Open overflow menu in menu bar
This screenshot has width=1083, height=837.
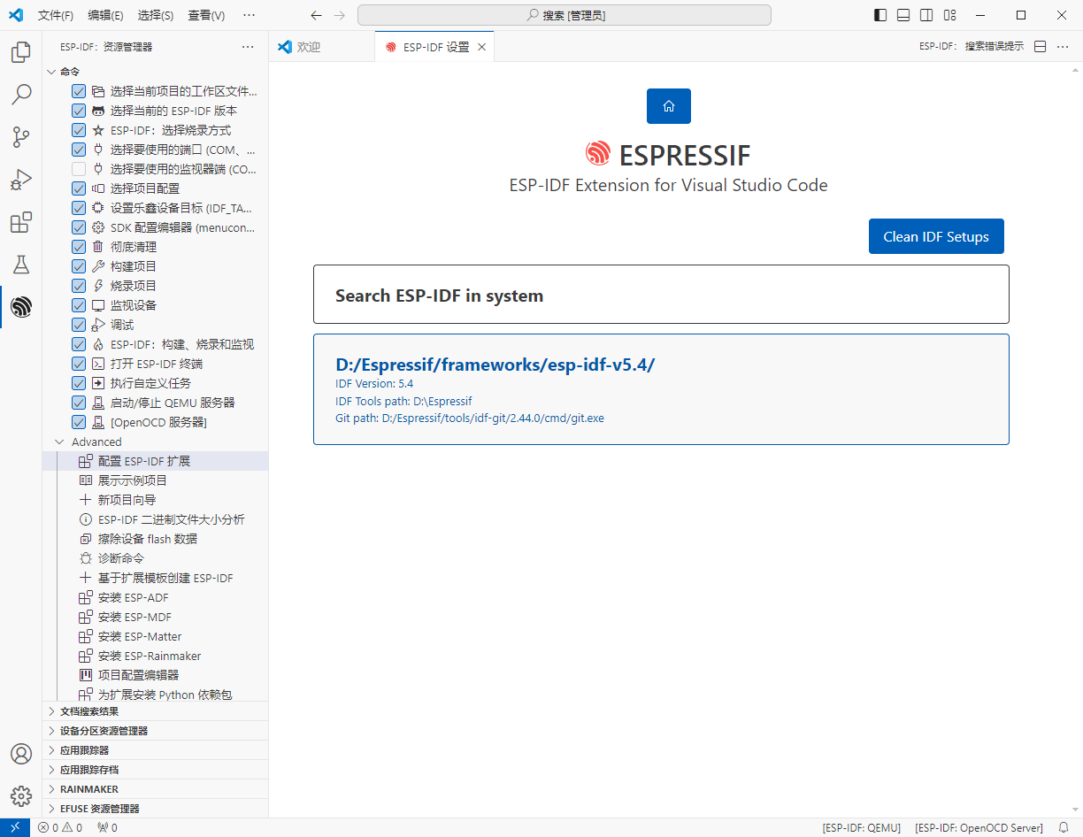click(249, 15)
